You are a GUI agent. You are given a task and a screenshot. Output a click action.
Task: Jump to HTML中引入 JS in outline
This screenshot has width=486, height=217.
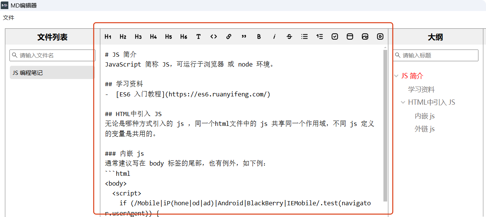click(431, 102)
